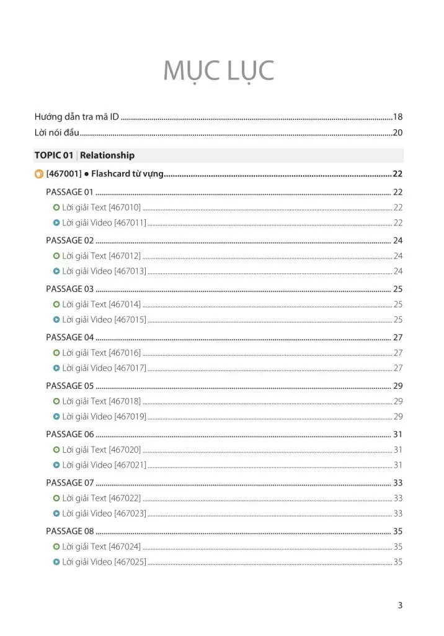Click blue play icon for Lời giải Video [467017]
Image resolution: width=444 pixels, height=636 pixels.
(x=56, y=368)
